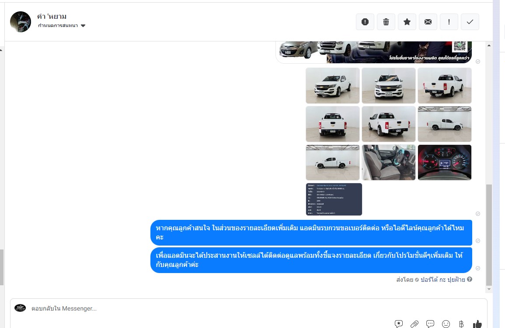Open rear-right white pickup photo in first row
The width and height of the screenshot is (505, 328).
[x=445, y=85]
